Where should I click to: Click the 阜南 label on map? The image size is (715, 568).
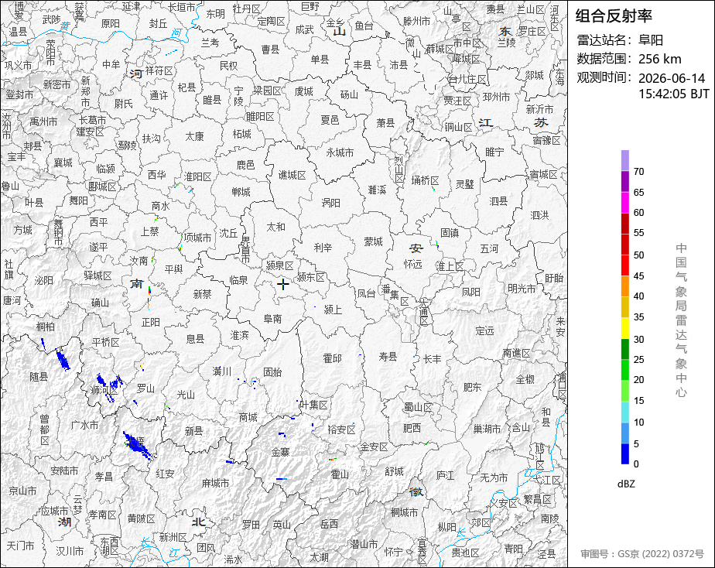272,319
